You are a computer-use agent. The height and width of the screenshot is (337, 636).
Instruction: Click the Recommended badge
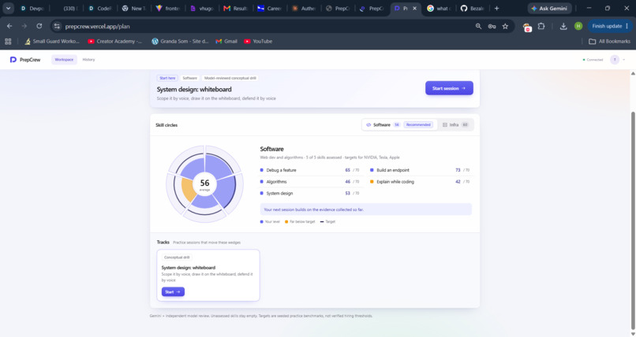pos(418,124)
